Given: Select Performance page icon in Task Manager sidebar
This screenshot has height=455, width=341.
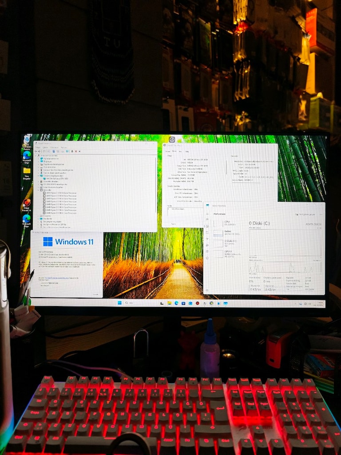Looking at the screenshot, I should coord(207,226).
